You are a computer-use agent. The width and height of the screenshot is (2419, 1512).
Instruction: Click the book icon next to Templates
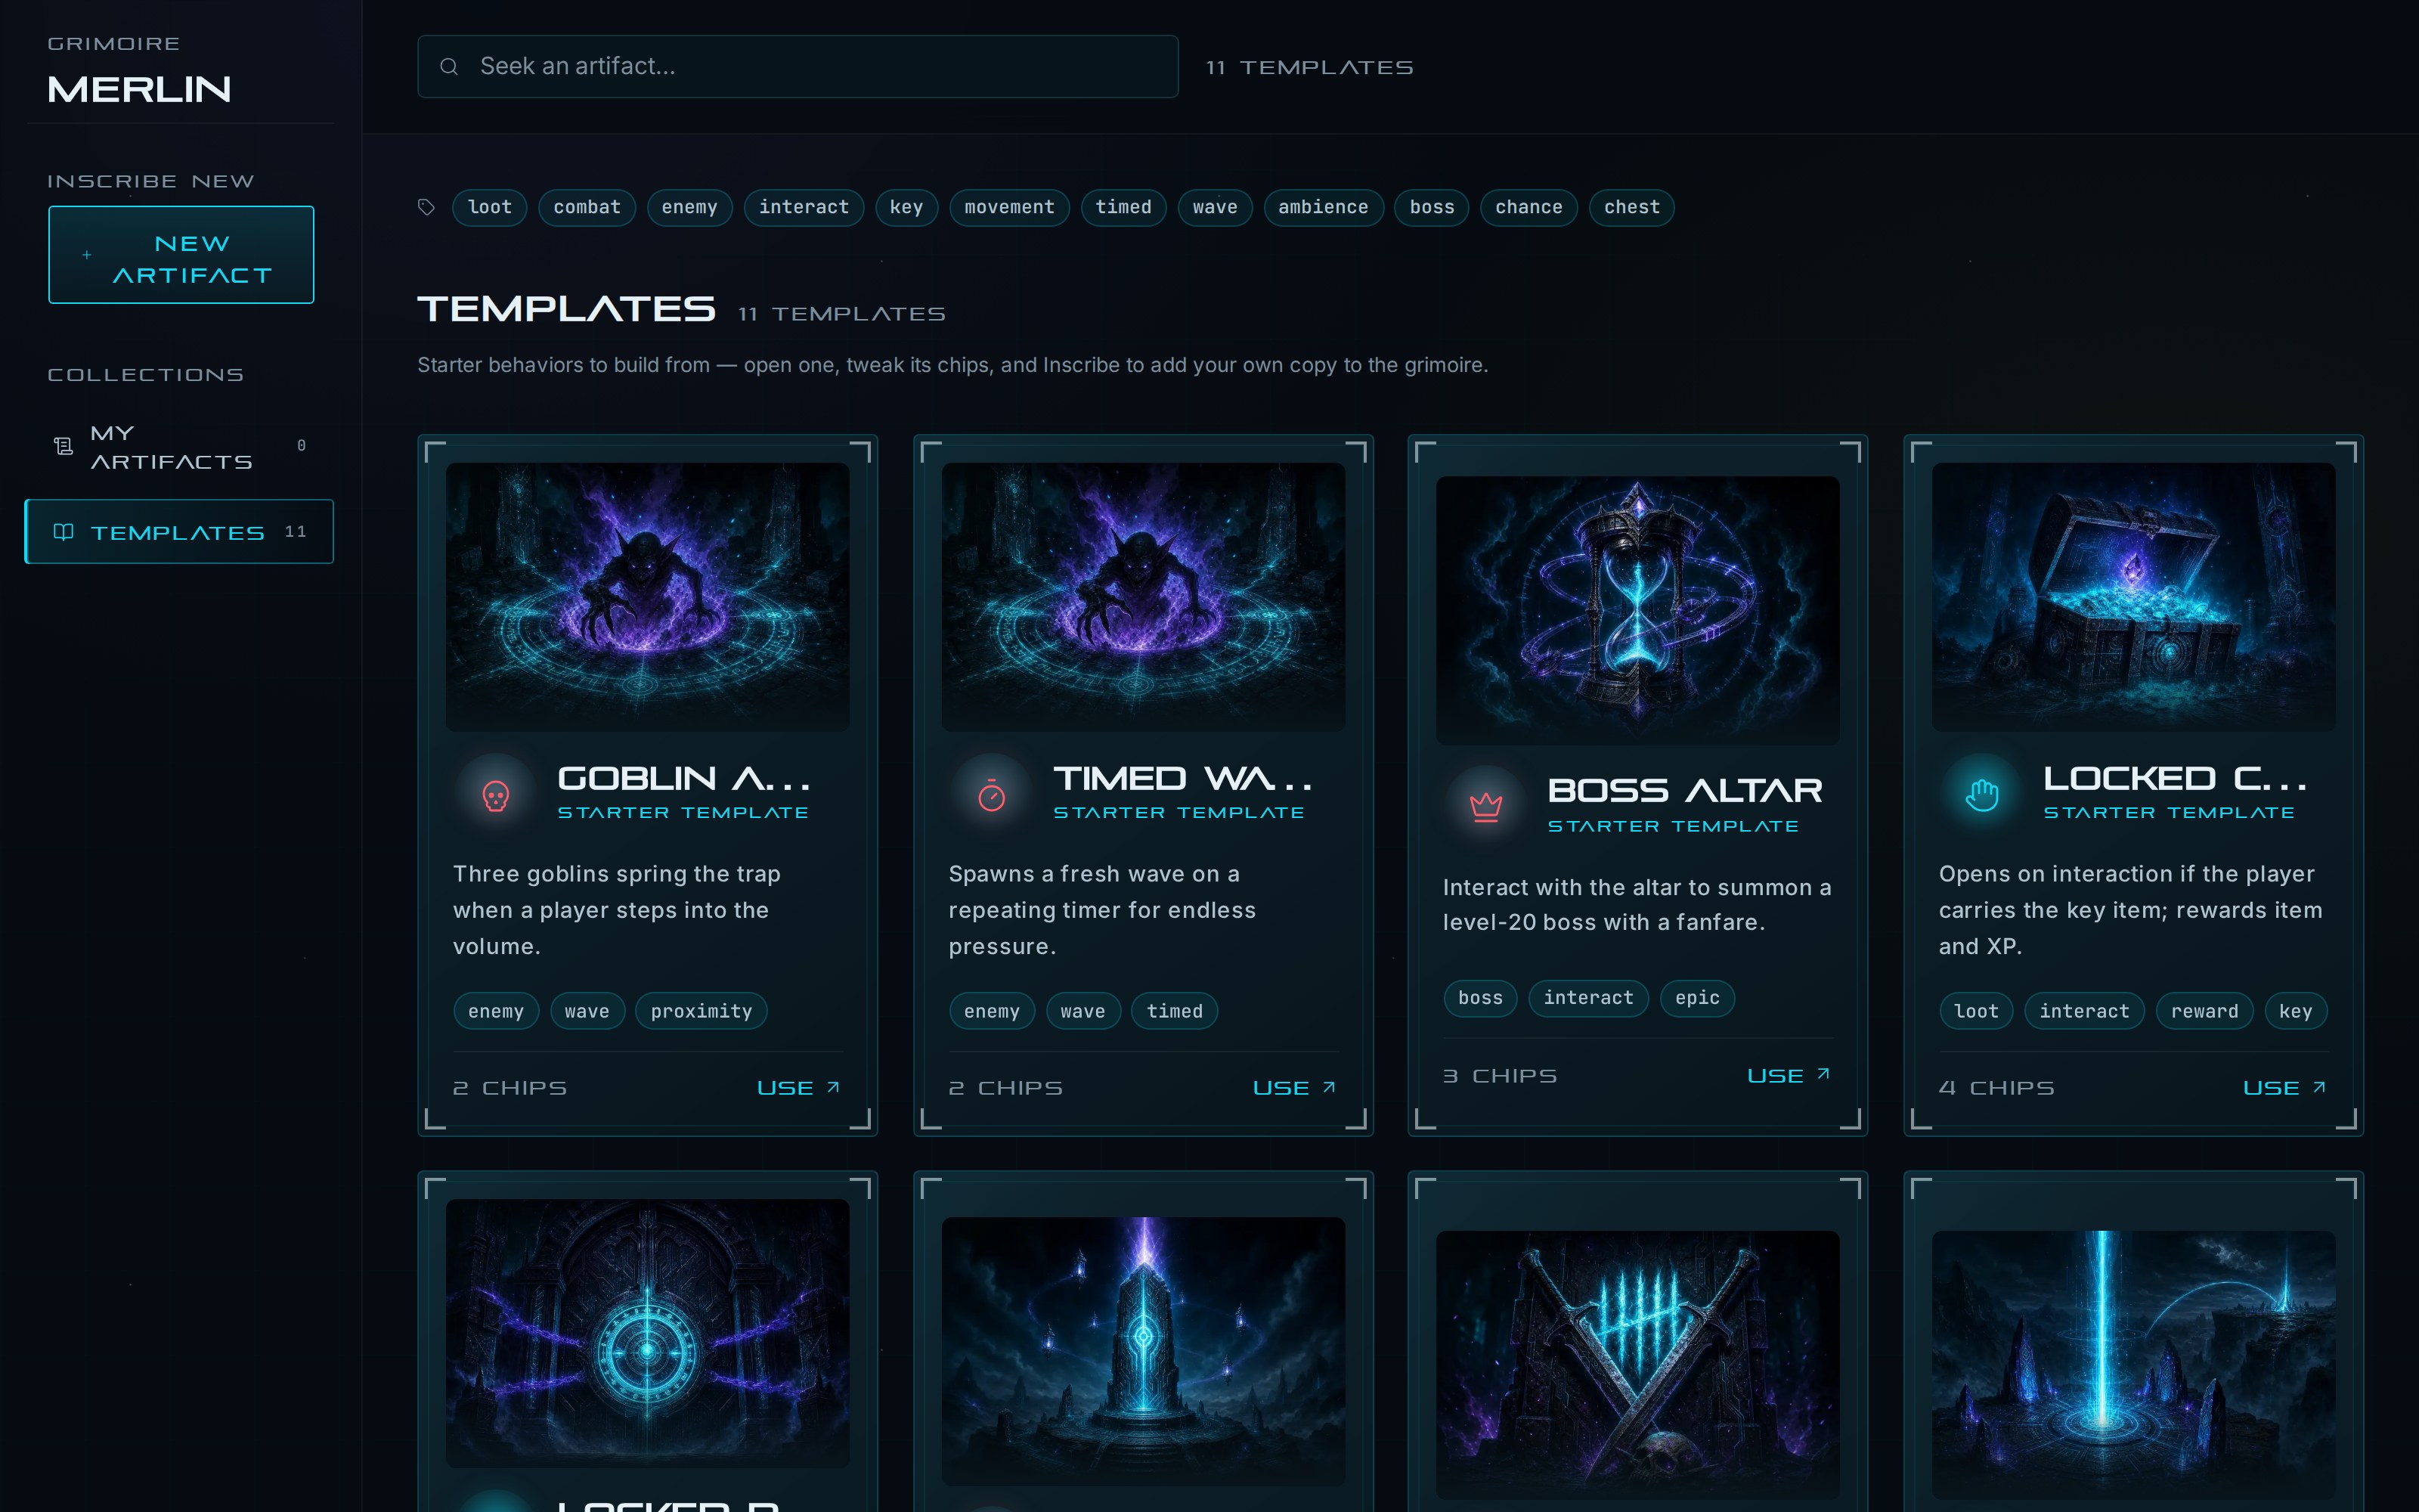pos(63,532)
